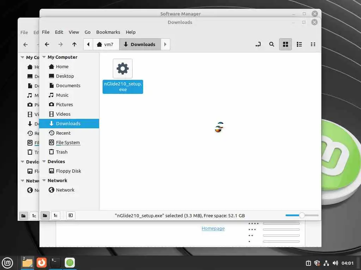The height and width of the screenshot is (270, 361).
Task: Click the one-star rating bar in Software Manager
Action: pyautogui.click(x=281, y=241)
